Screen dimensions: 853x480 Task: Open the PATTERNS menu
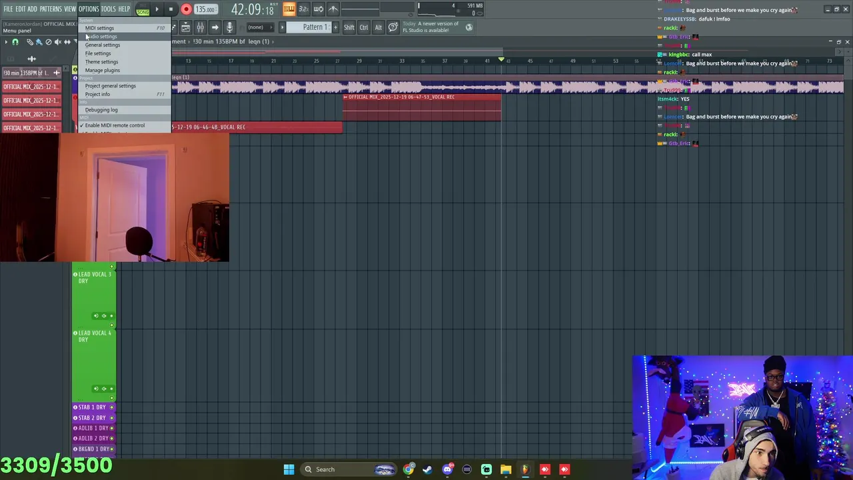point(51,9)
